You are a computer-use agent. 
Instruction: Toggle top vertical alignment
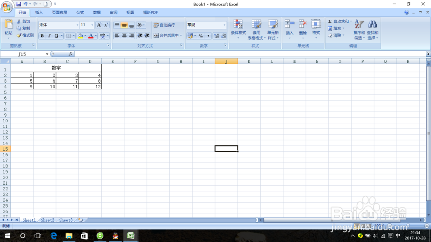point(117,25)
